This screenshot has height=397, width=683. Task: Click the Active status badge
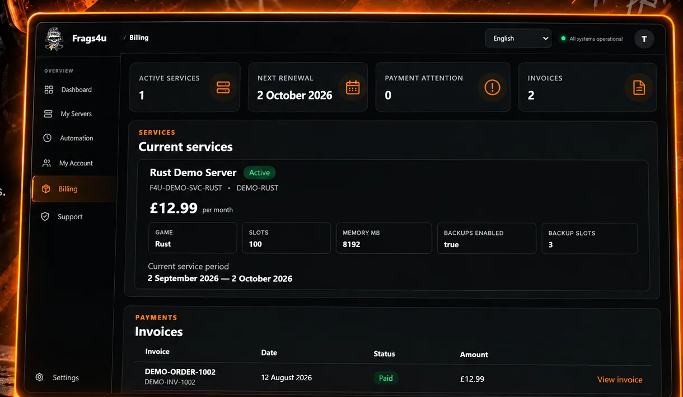260,173
